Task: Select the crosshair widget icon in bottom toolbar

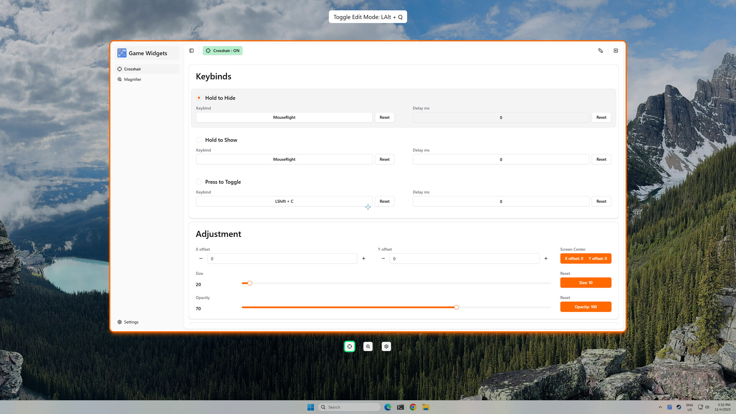Action: (x=349, y=346)
